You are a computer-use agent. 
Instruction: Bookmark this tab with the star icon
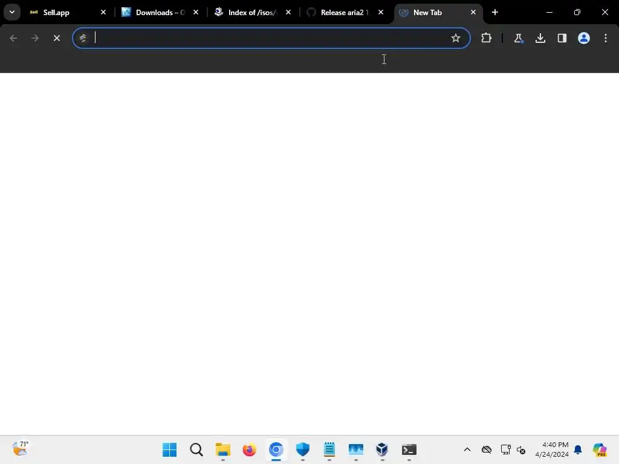point(456,38)
